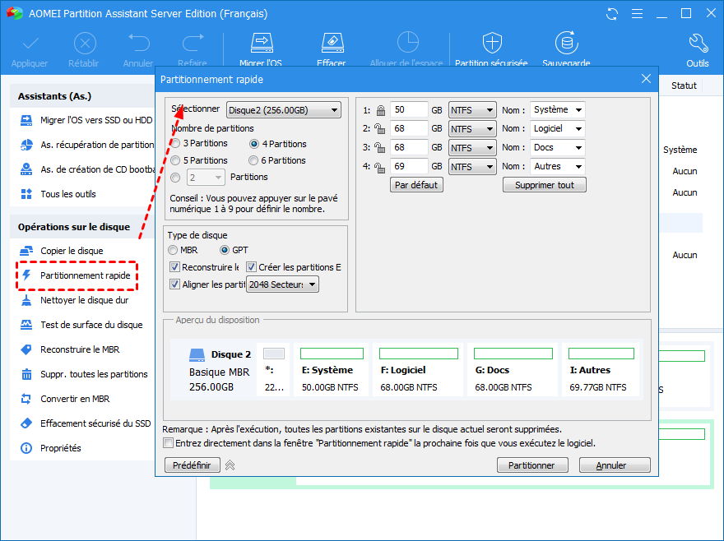Choose the 6 Partitions radio option
Image resolution: width=724 pixels, height=541 pixels.
(253, 160)
